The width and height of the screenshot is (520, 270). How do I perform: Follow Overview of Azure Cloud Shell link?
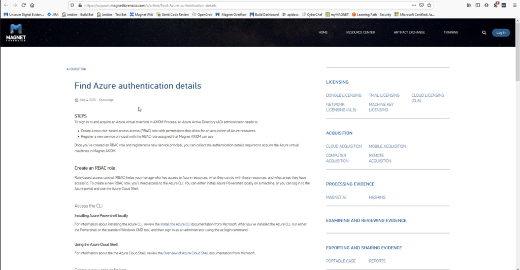click(x=186, y=253)
